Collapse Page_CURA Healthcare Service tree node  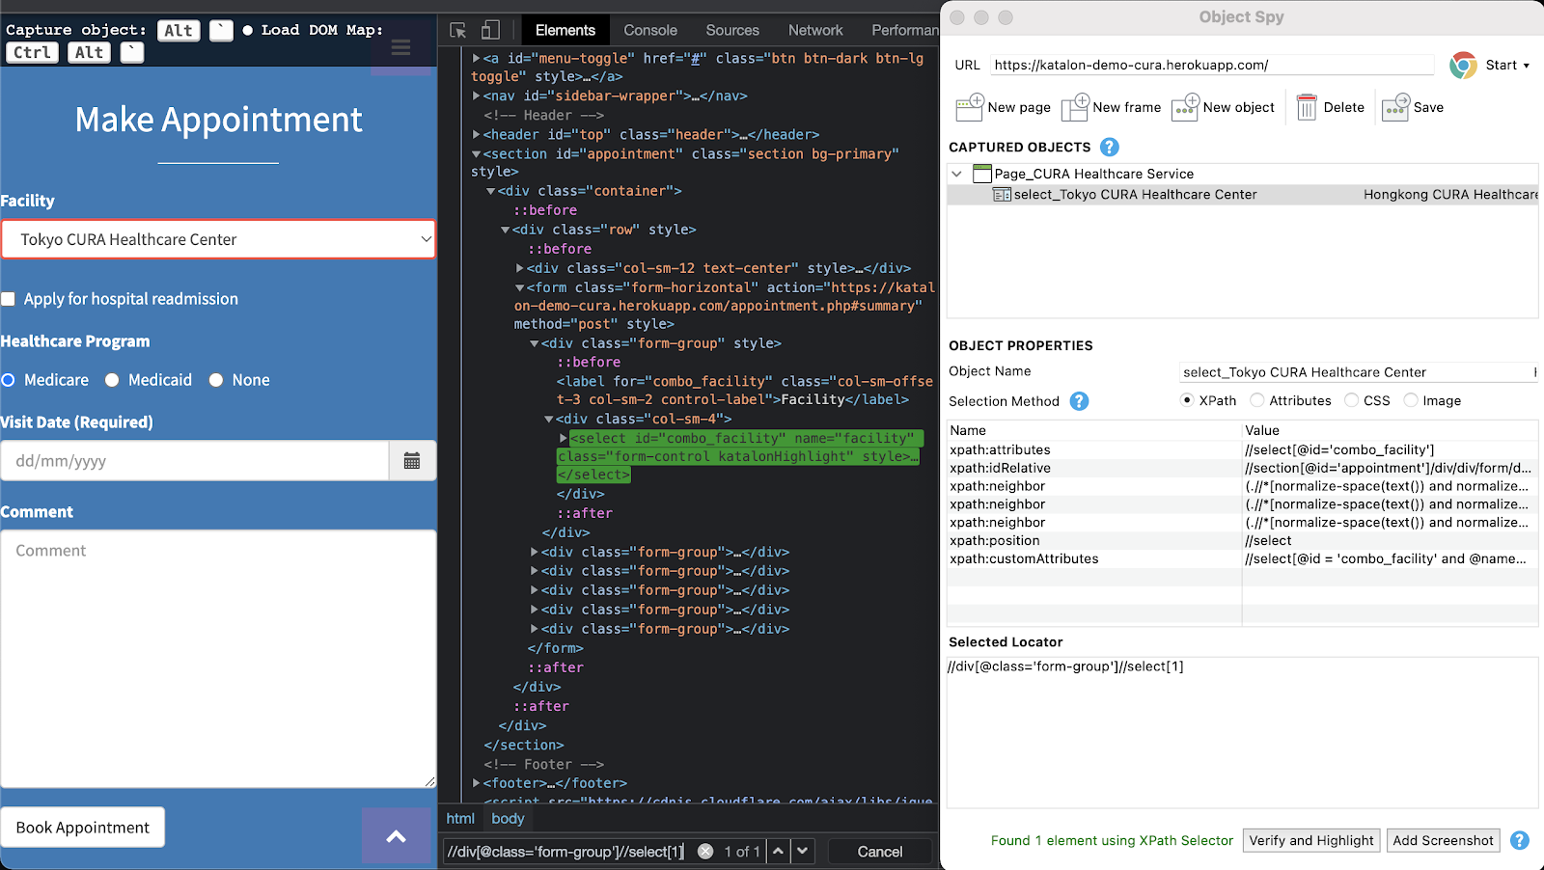(x=956, y=174)
